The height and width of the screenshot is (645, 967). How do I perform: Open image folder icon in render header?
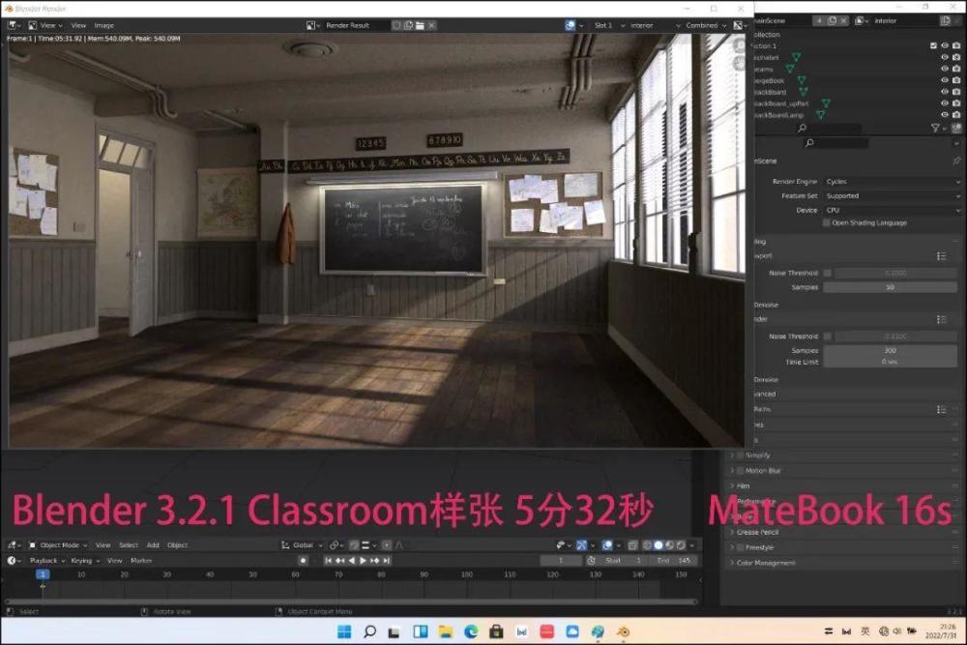[x=420, y=25]
